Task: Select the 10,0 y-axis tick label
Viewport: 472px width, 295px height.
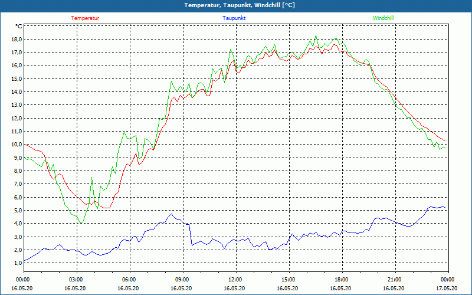Action: 16,145
